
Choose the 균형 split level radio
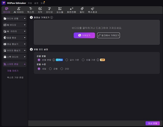point(50,69)
